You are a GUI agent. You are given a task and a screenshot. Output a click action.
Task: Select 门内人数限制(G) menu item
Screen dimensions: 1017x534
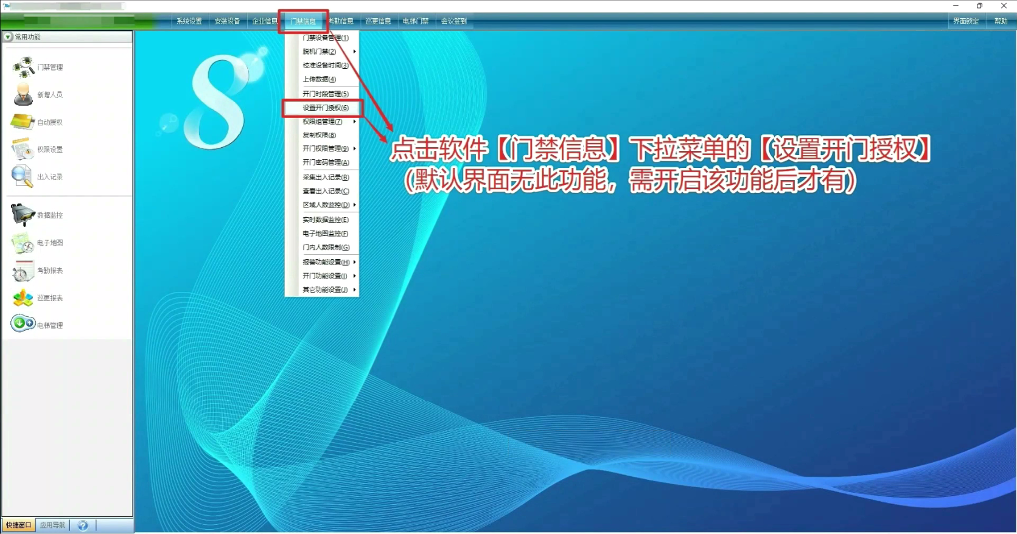click(322, 248)
